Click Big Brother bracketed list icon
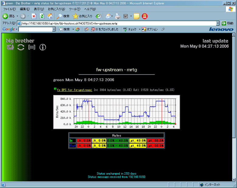The height and width of the screenshot is (188, 237). [x=32, y=47]
